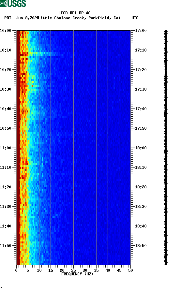Click the dark red low-frequency band in spectrogram

pyautogui.click(x=18, y=148)
